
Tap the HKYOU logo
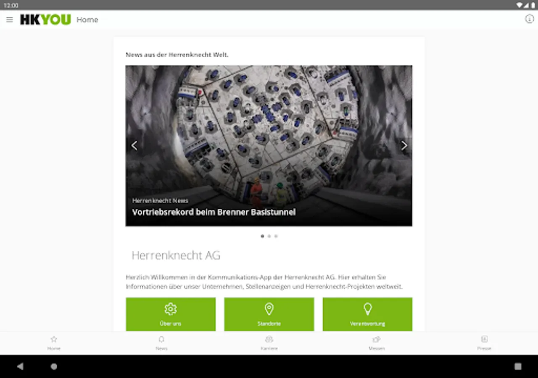coord(45,20)
